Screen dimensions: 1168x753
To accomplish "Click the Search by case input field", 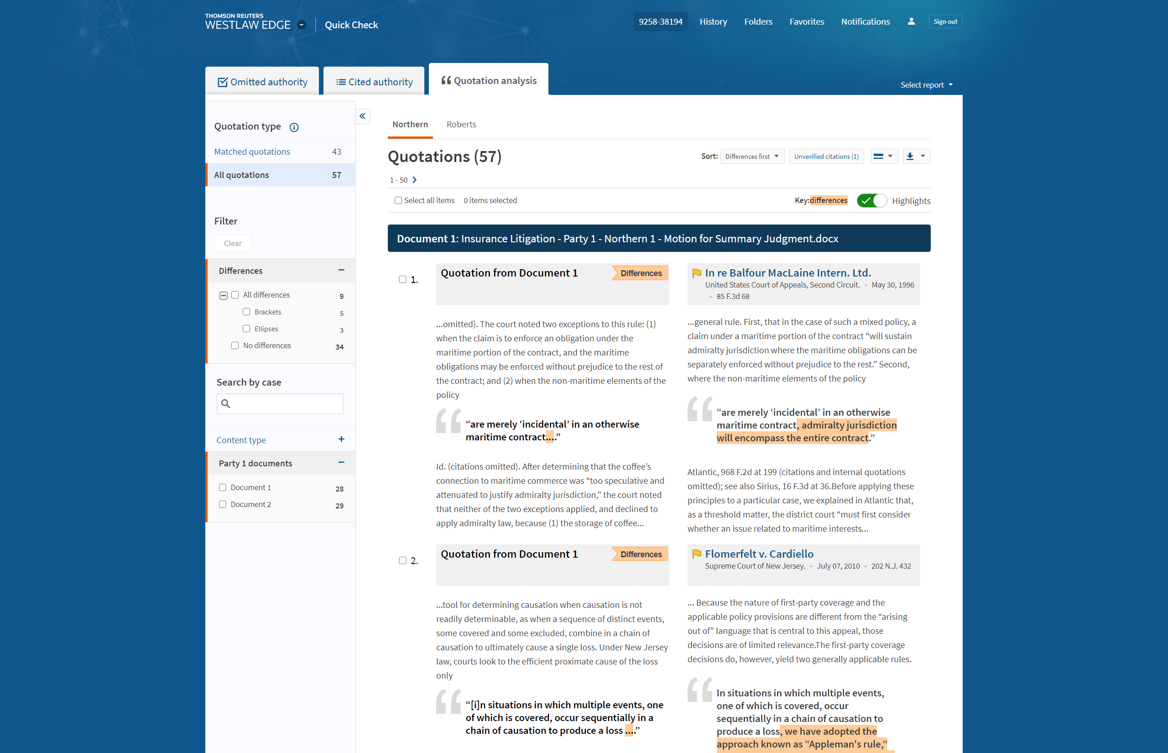I will coord(280,404).
